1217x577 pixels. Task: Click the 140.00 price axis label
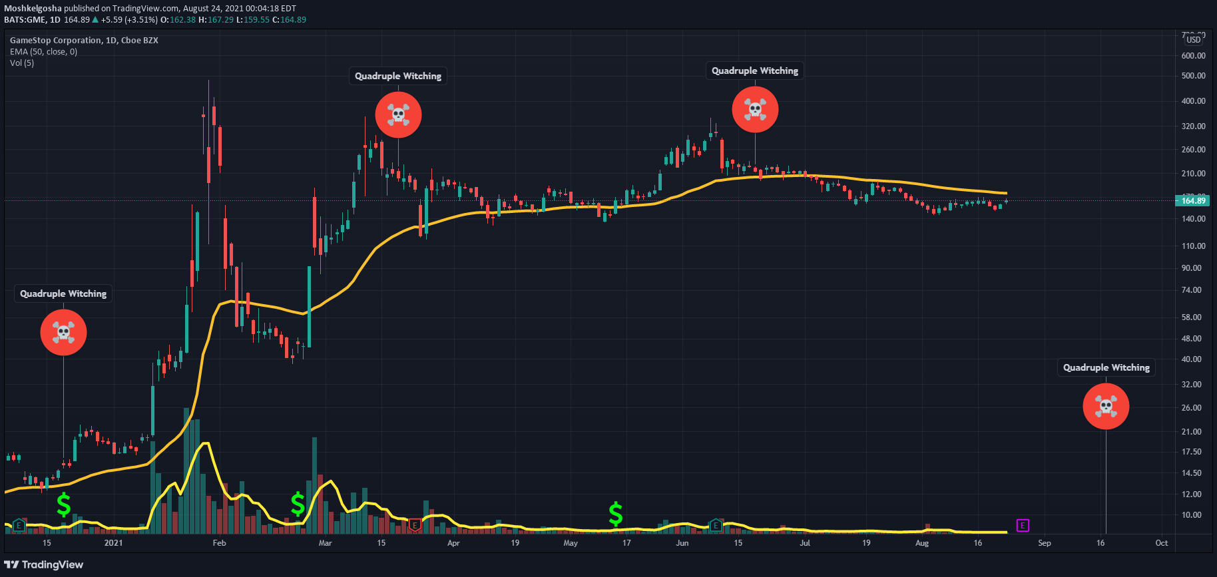click(x=1194, y=219)
